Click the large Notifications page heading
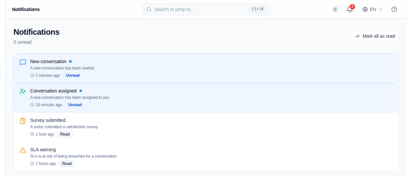Viewport: 407px width, 177px height. click(36, 32)
